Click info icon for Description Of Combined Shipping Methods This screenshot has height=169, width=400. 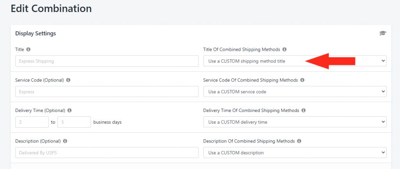click(299, 141)
